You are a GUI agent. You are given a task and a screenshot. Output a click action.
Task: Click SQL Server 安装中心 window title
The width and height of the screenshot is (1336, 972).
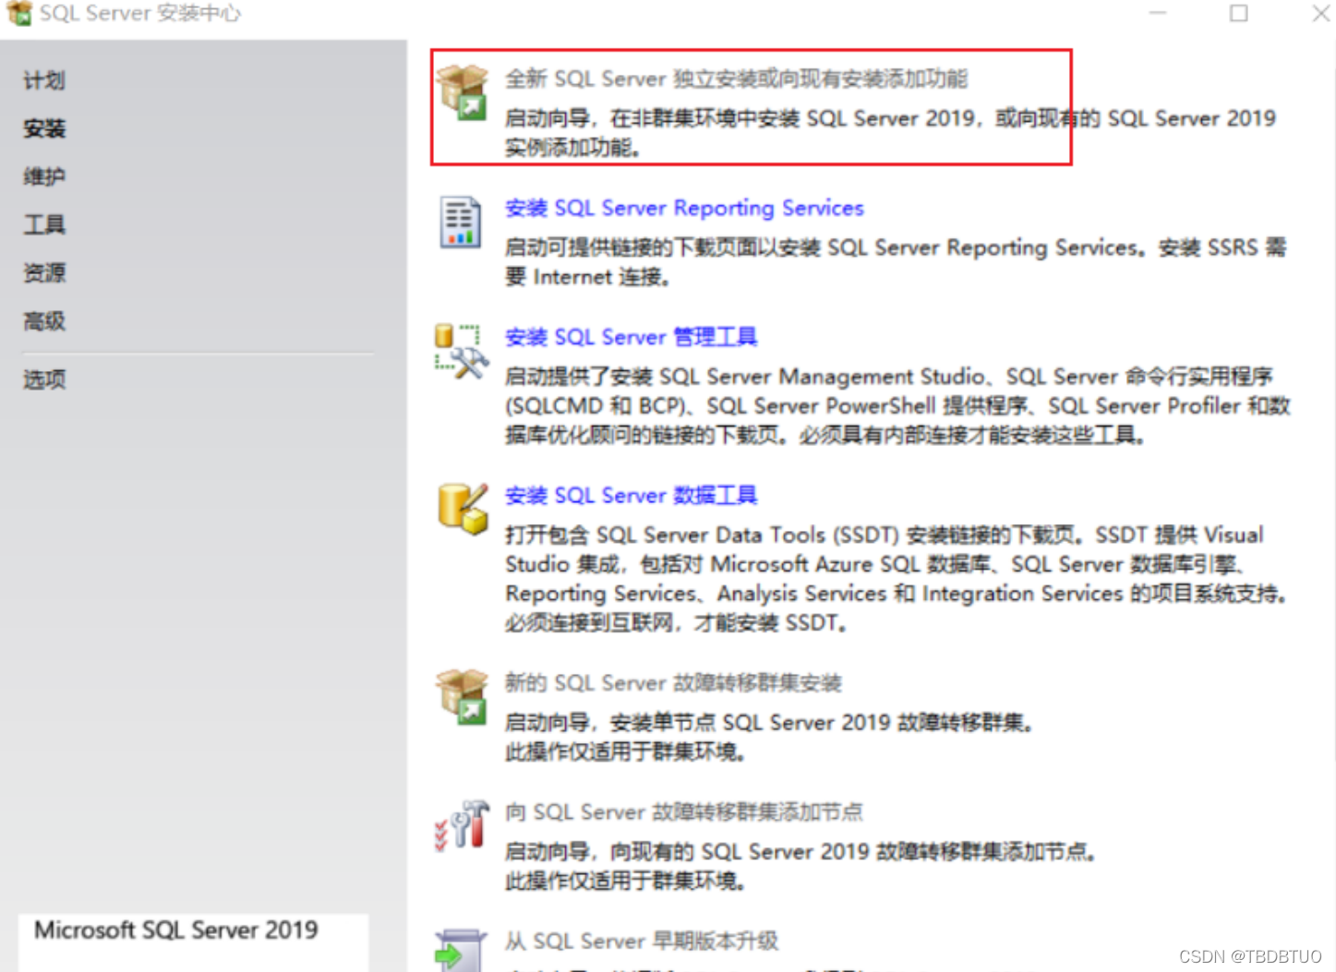point(140,14)
